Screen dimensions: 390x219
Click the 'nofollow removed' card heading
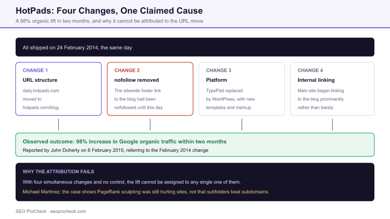coord(137,80)
